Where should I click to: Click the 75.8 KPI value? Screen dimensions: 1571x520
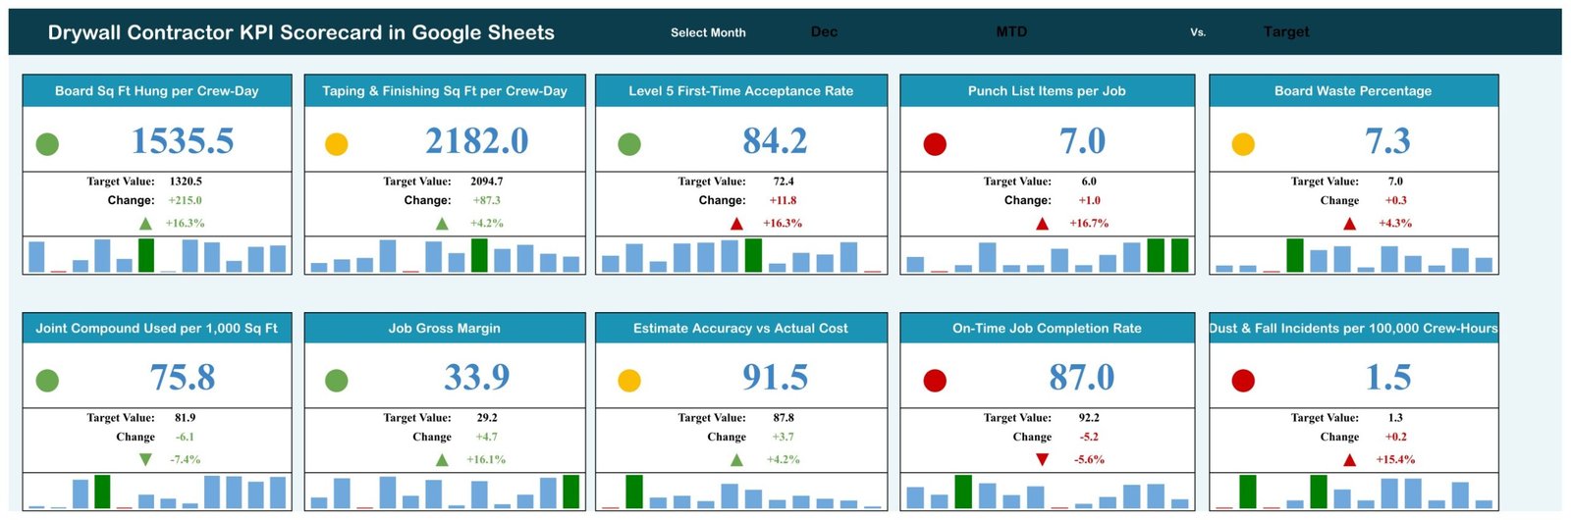[x=182, y=377]
